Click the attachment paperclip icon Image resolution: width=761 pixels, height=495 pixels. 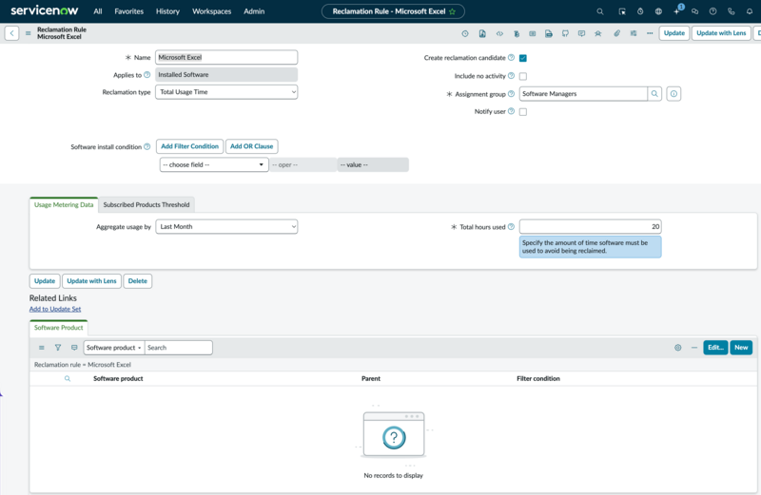tap(616, 33)
